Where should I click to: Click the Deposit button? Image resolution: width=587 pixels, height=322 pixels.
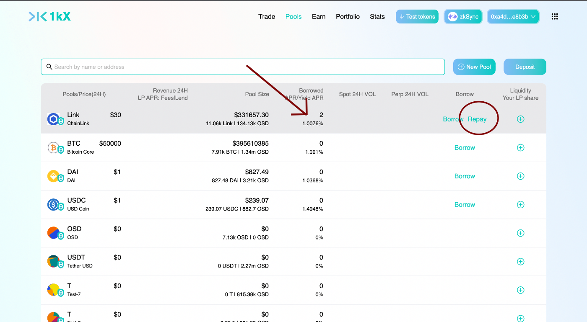coord(525,67)
